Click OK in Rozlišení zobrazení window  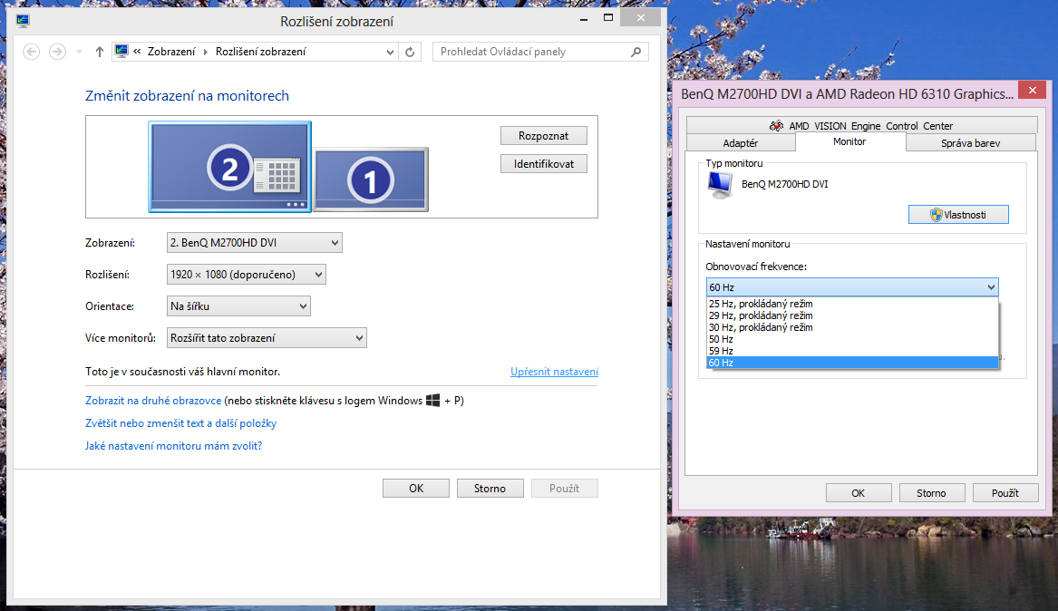pyautogui.click(x=415, y=489)
